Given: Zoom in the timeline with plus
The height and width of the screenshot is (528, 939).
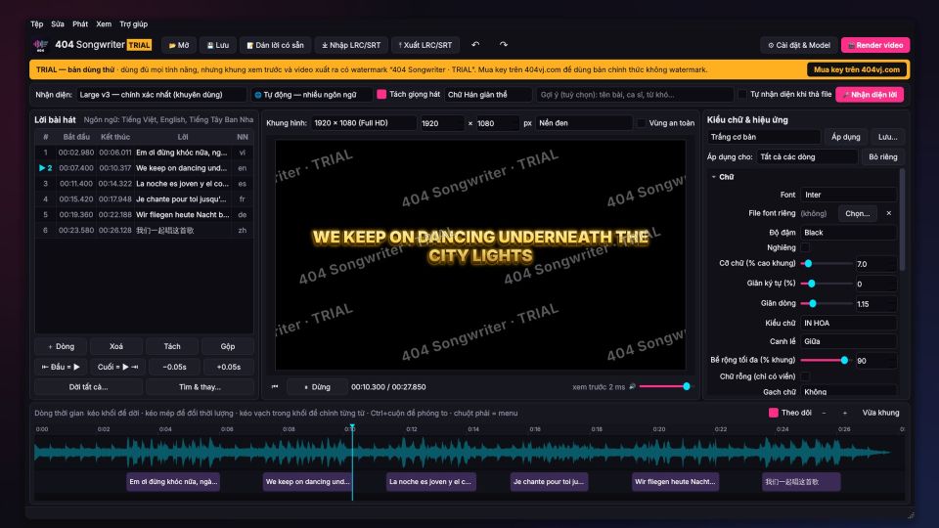Looking at the screenshot, I should pos(845,413).
